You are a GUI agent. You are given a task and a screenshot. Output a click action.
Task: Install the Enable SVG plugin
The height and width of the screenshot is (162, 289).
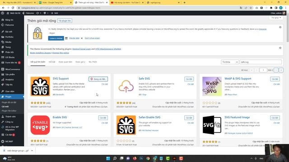tap(103, 118)
